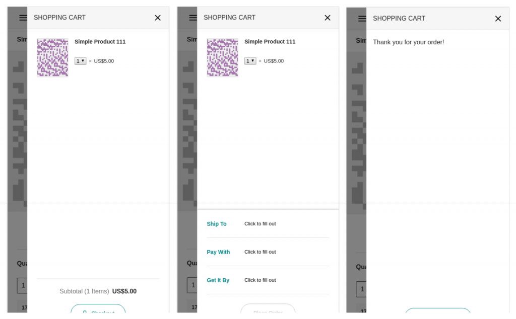Viewport: 516px width, 319px height.
Task: Close the first shopping cart panel
Action: 158,18
